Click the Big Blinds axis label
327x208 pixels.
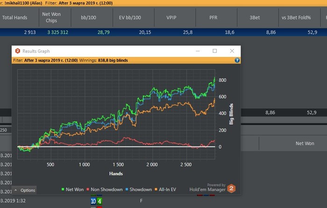(x=231, y=114)
